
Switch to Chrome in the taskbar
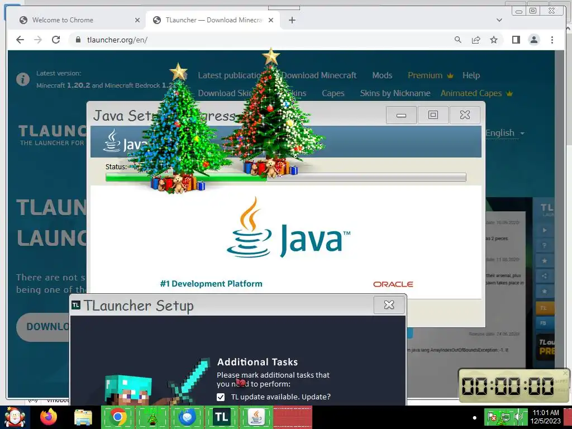pyautogui.click(x=118, y=417)
